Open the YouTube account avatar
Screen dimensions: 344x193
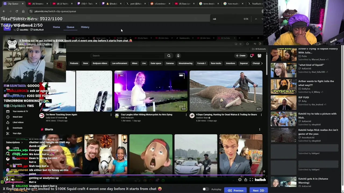click(x=259, y=56)
